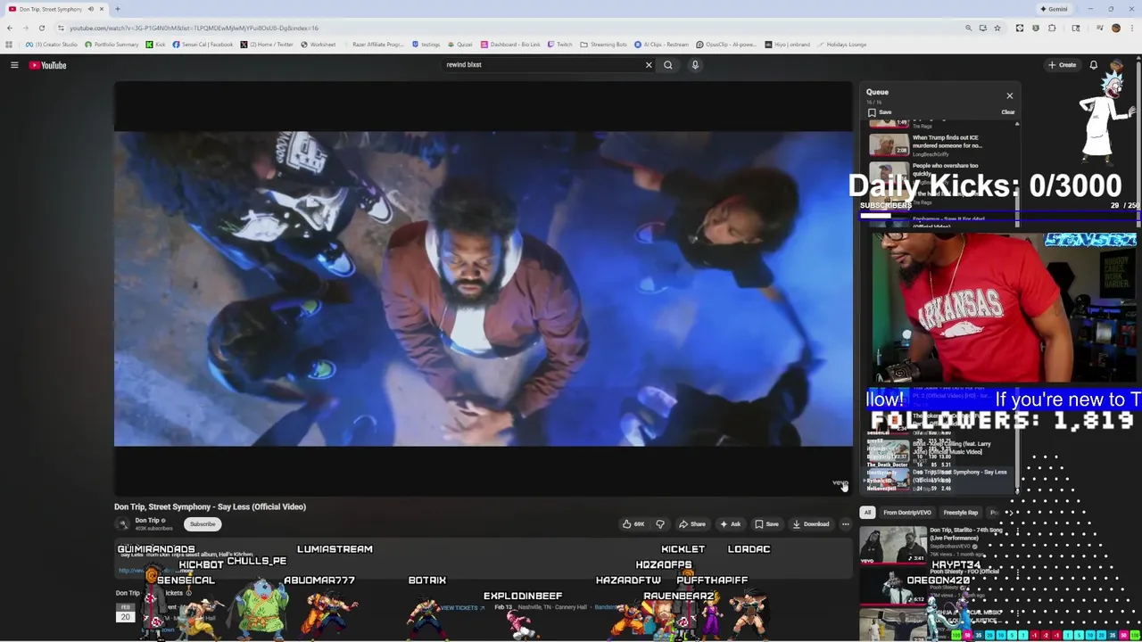The width and height of the screenshot is (1142, 642).
Task: Open Gemini button in browser title bar
Action: coord(1054,9)
